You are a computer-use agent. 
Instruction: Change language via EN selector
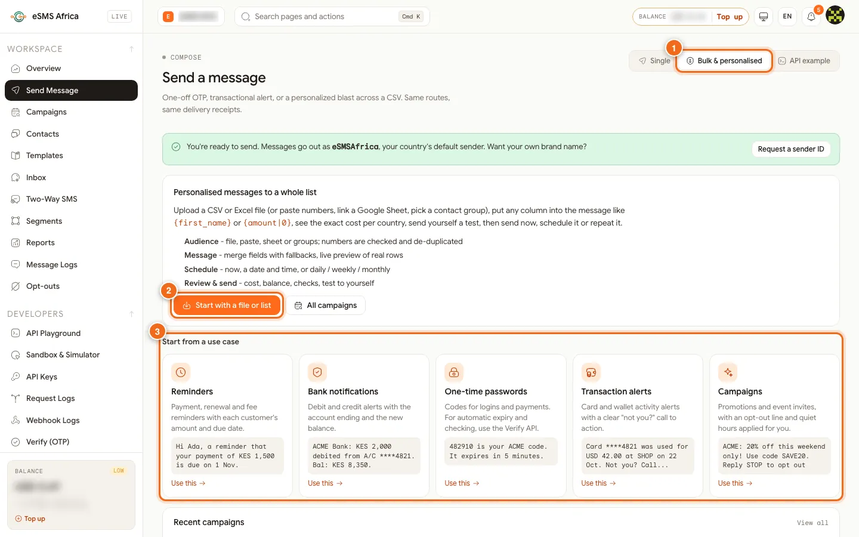point(787,17)
